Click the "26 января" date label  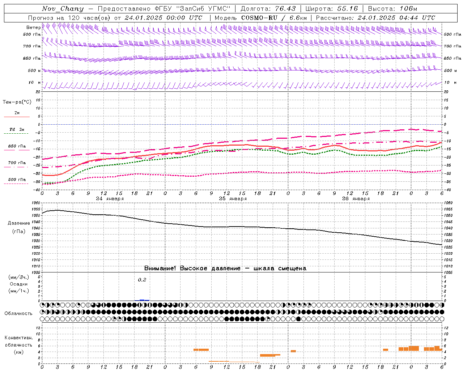(x=356, y=198)
